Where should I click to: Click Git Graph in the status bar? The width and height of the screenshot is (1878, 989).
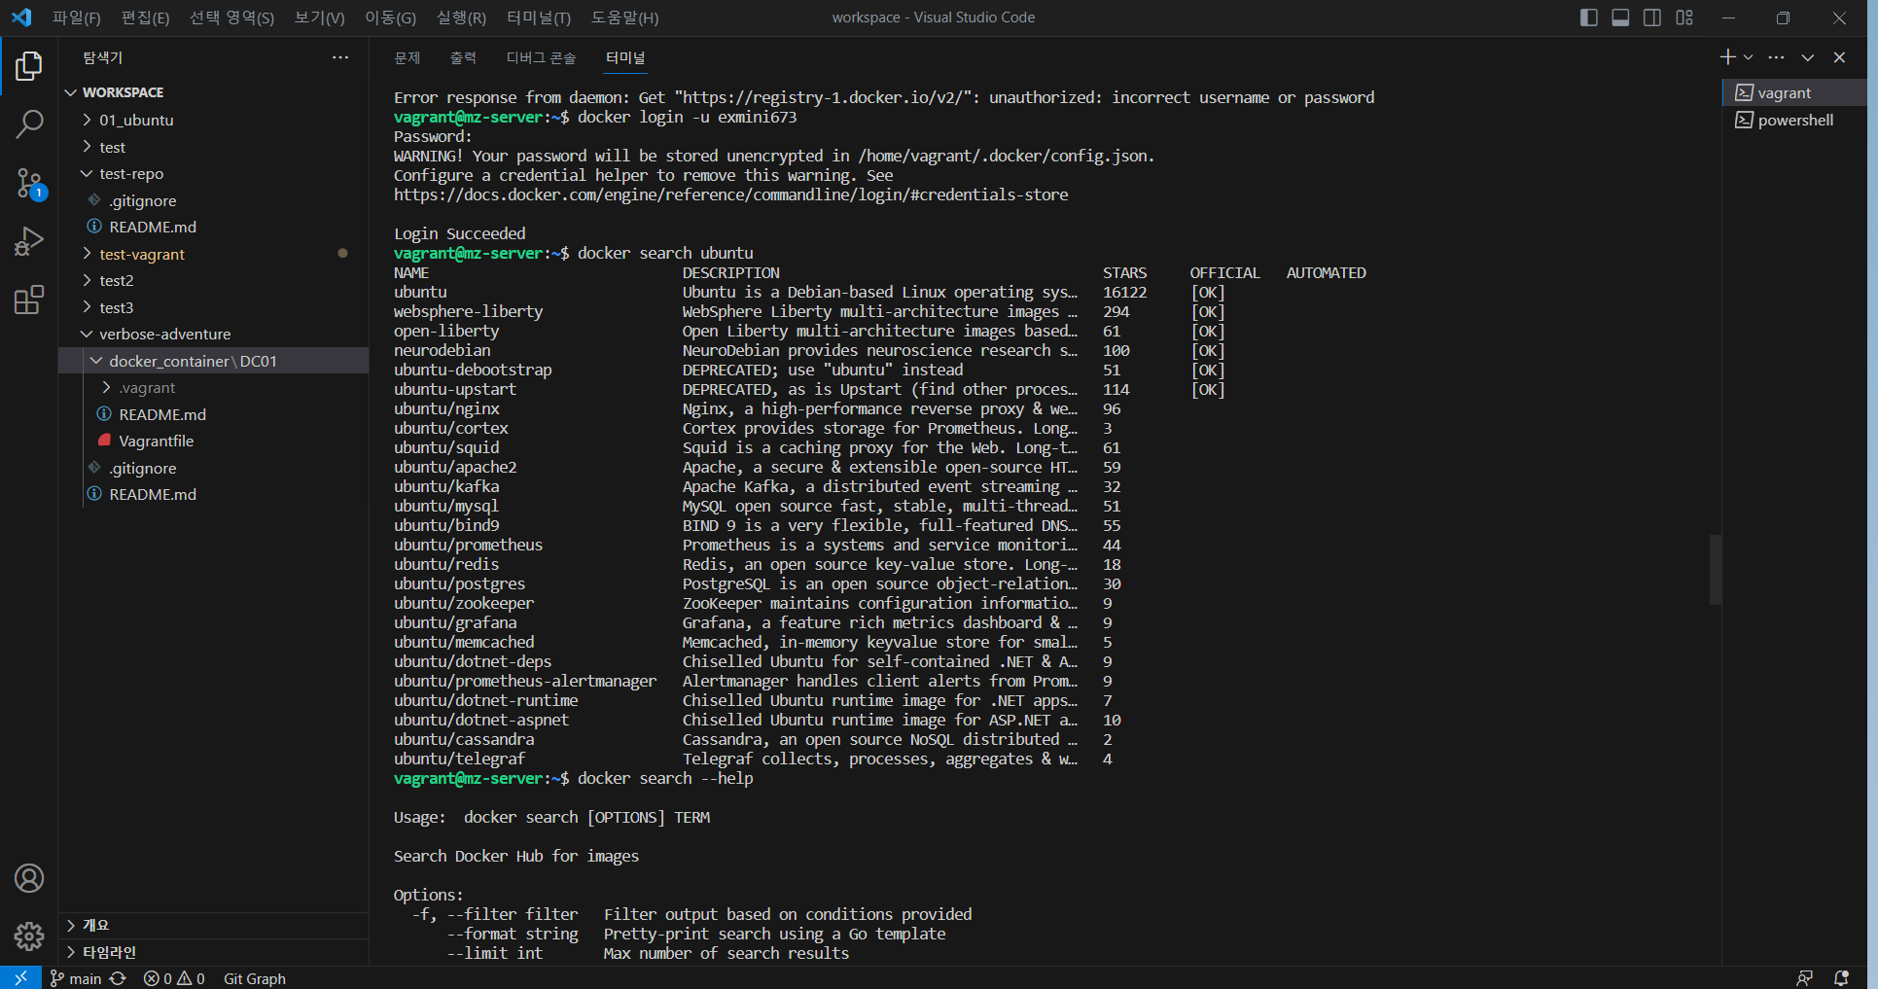[254, 978]
